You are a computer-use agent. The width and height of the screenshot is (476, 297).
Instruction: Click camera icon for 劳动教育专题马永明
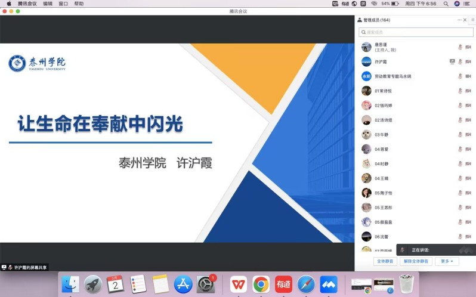pyautogui.click(x=468, y=76)
